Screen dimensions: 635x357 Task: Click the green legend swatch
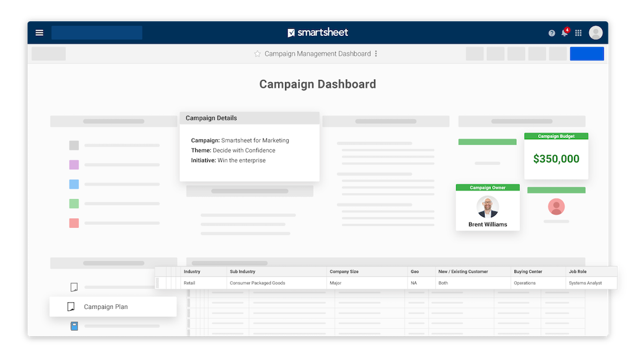(x=74, y=204)
